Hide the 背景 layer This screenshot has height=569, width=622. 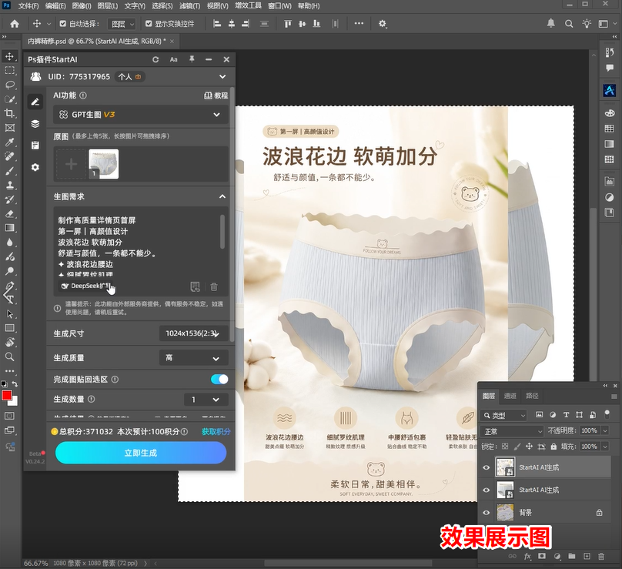(x=487, y=513)
